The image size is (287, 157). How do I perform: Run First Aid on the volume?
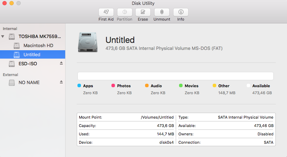[x=106, y=13]
